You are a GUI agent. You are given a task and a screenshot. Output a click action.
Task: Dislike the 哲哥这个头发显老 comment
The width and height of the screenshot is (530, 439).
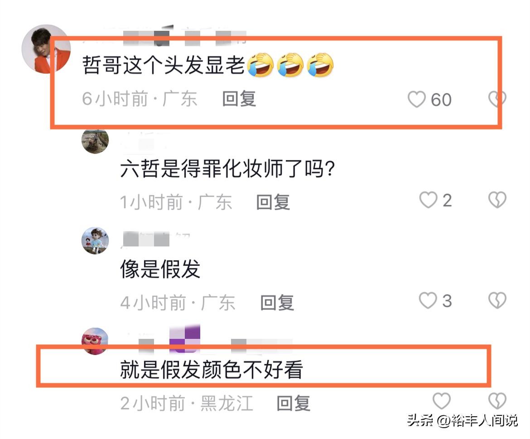497,99
